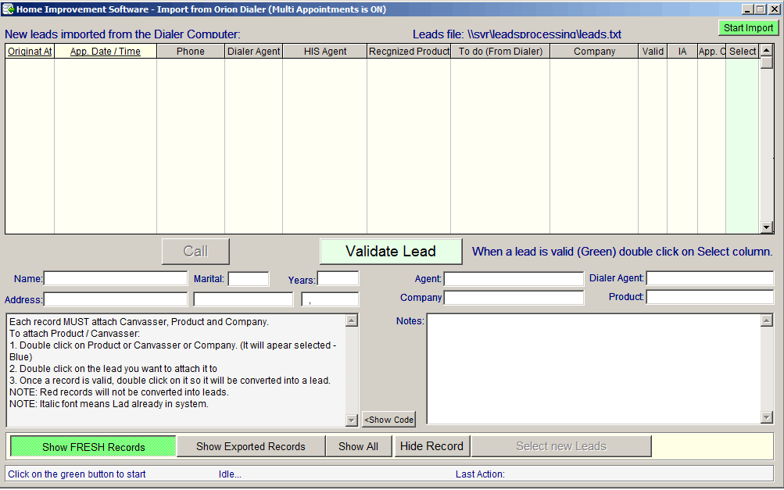This screenshot has width=784, height=490.
Task: Click inside the Notes text area
Action: click(593, 369)
